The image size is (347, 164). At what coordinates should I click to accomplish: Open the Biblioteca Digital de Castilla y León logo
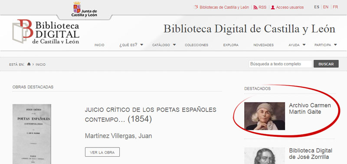(x=46, y=31)
